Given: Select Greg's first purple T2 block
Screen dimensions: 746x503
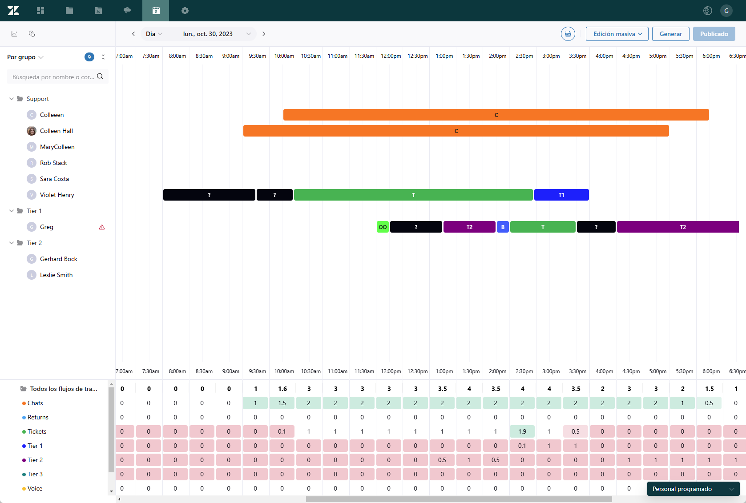Looking at the screenshot, I should [469, 227].
